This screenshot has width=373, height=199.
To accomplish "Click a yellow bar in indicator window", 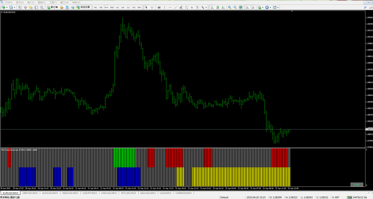I will tap(238, 177).
